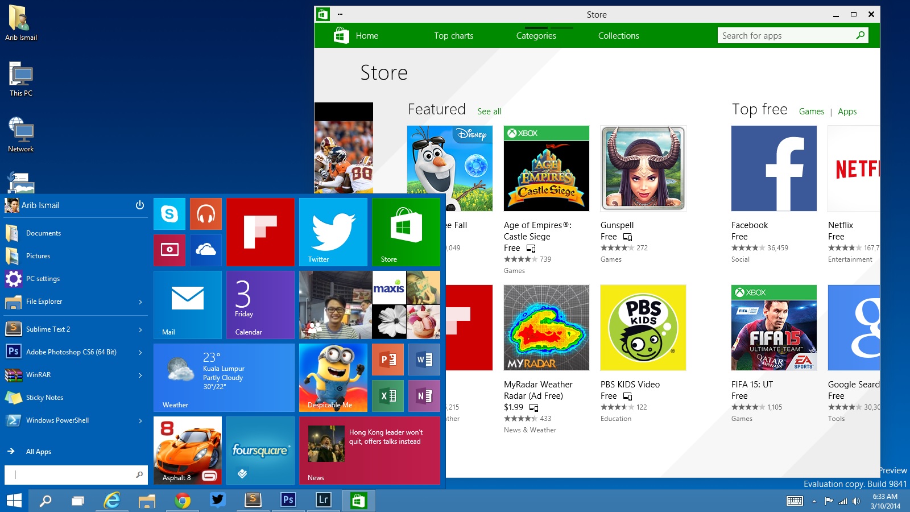Open the Music headphones tile
The height and width of the screenshot is (512, 910).
click(x=206, y=214)
